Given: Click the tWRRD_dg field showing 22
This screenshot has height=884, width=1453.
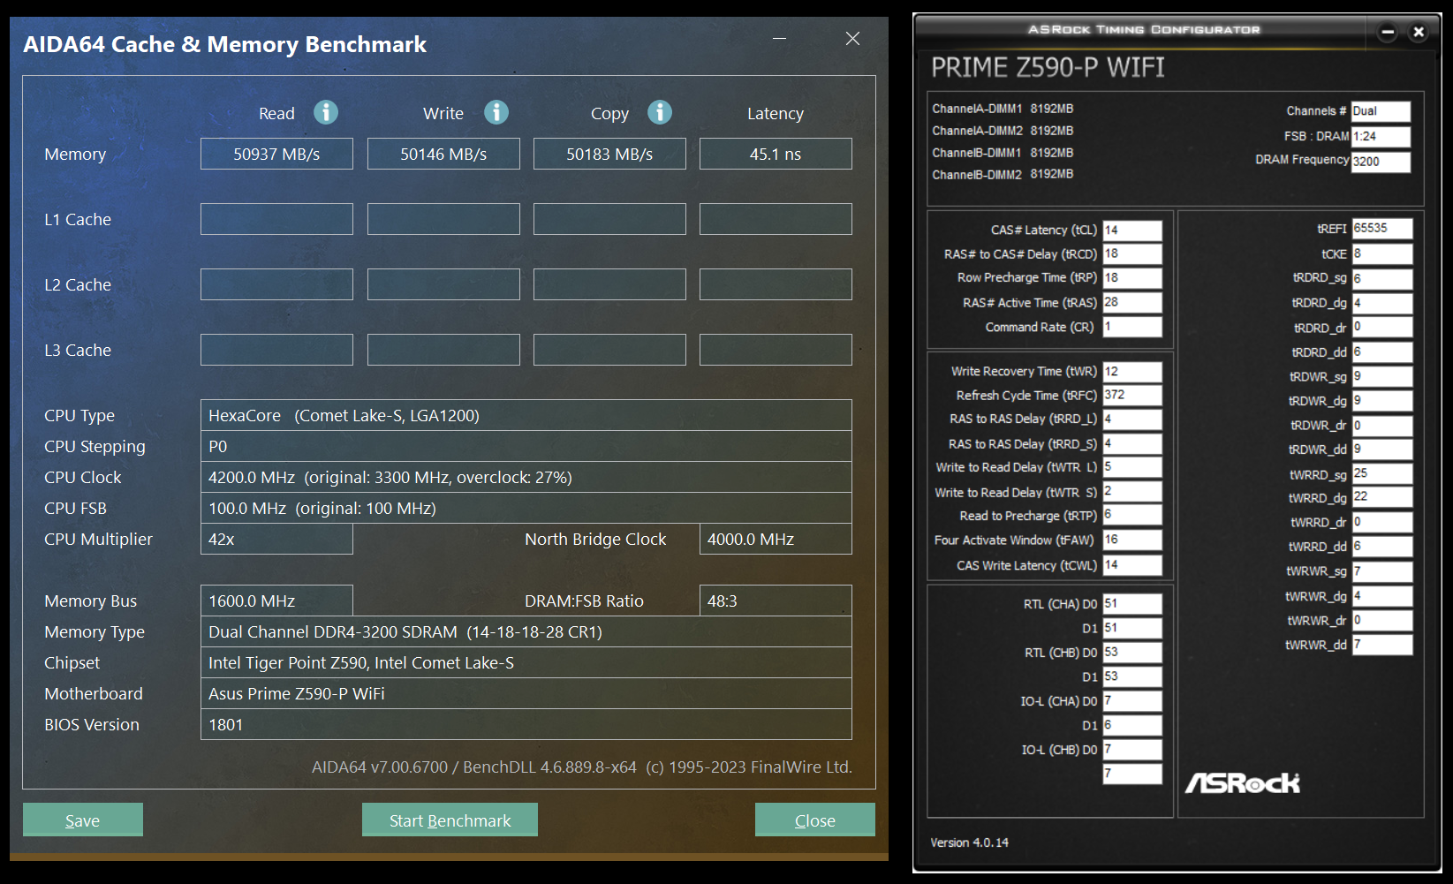Looking at the screenshot, I should [1382, 497].
